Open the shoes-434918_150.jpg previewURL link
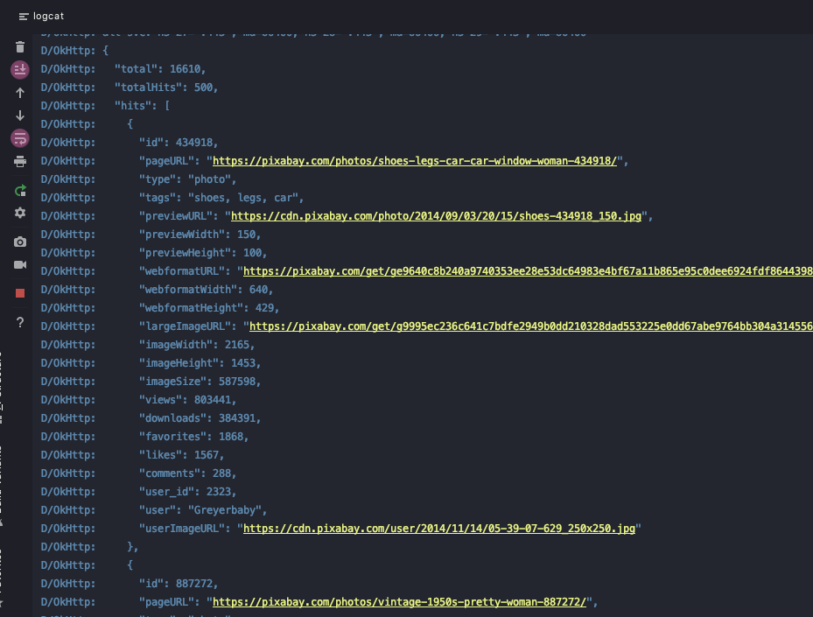 (x=436, y=215)
